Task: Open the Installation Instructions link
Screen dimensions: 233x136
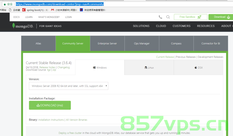Action: [x=51, y=120]
